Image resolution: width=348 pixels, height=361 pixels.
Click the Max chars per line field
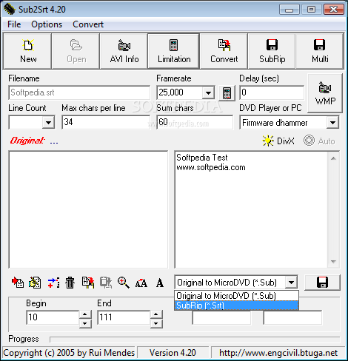point(106,122)
